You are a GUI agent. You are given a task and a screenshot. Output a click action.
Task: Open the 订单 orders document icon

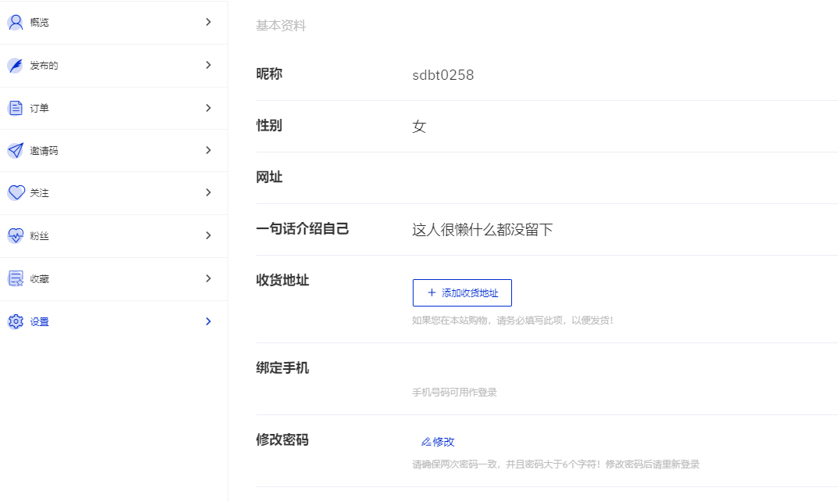(x=16, y=108)
